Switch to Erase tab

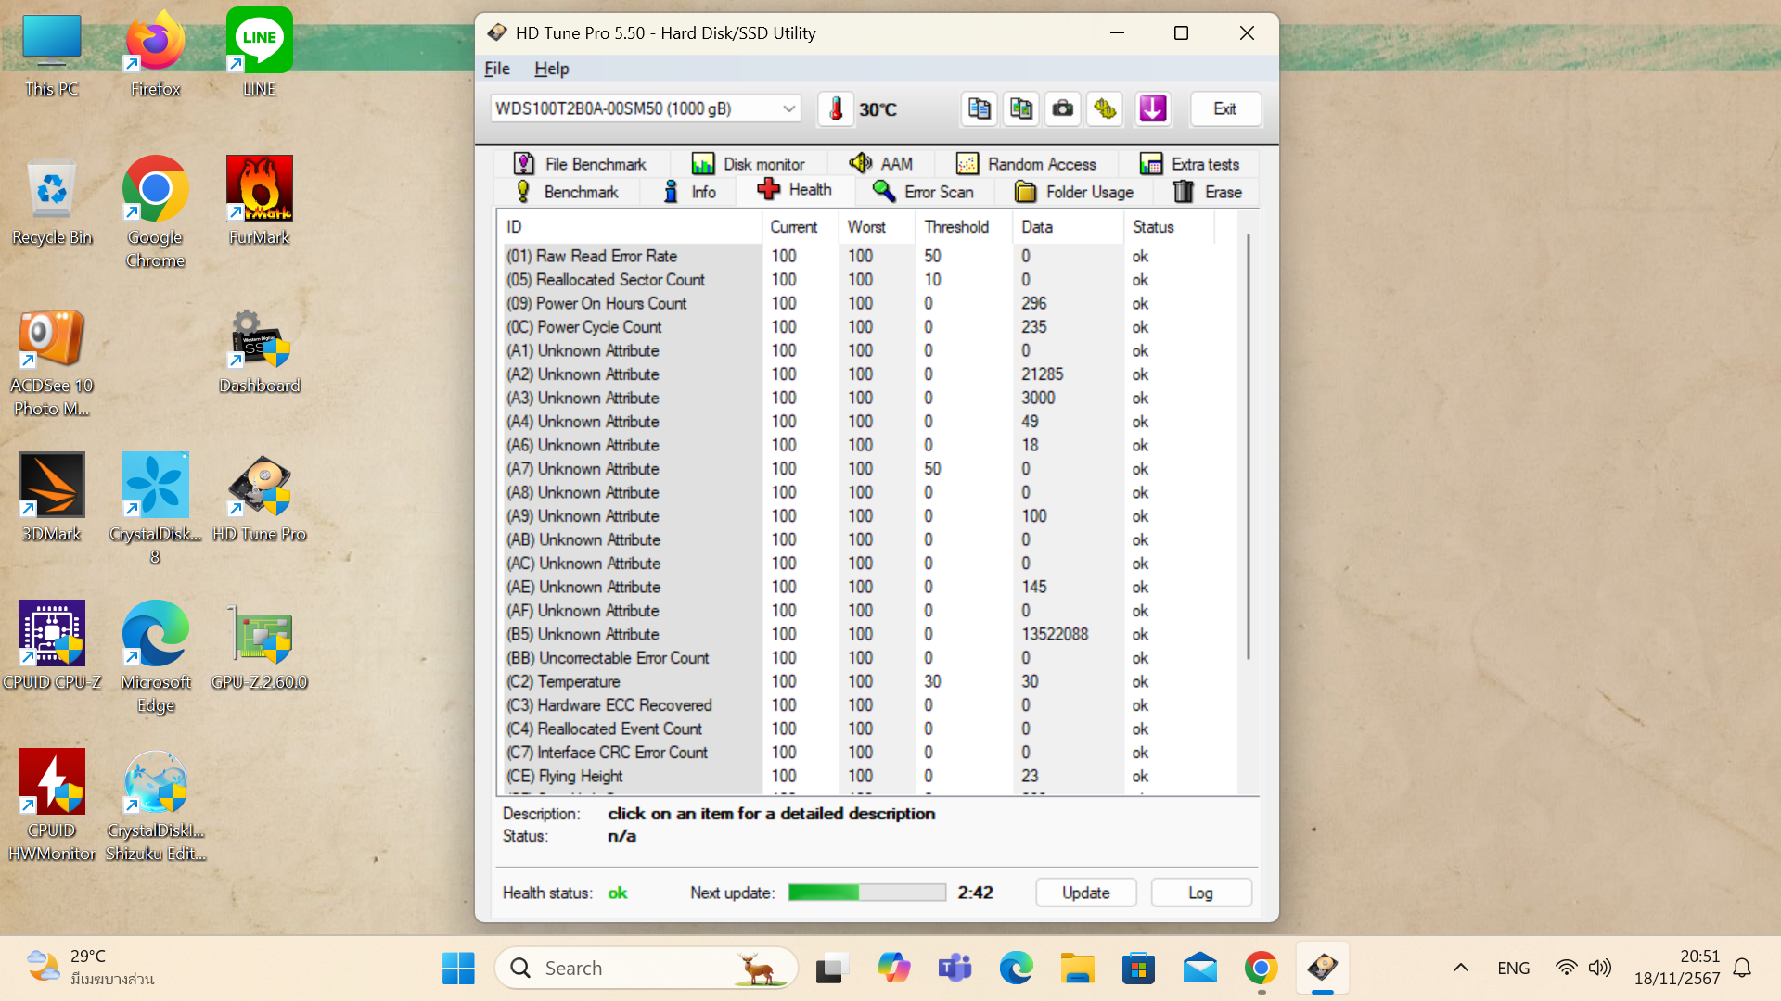tap(1208, 192)
